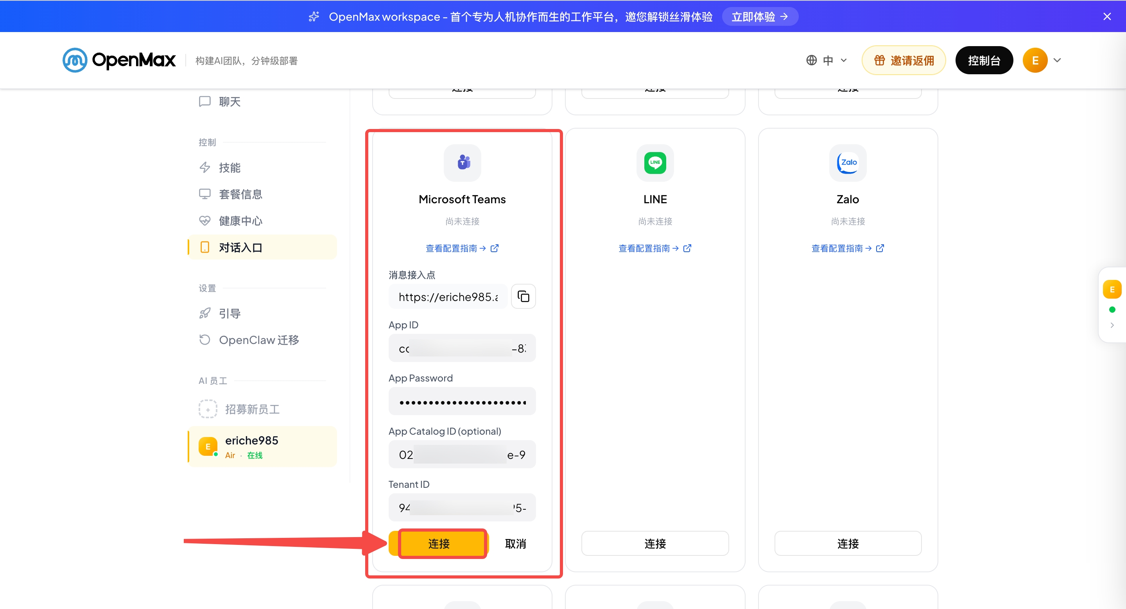Viewport: 1126px width, 609px height.
Task: Click yellow 连接 button for Microsoft Teams
Action: click(438, 543)
